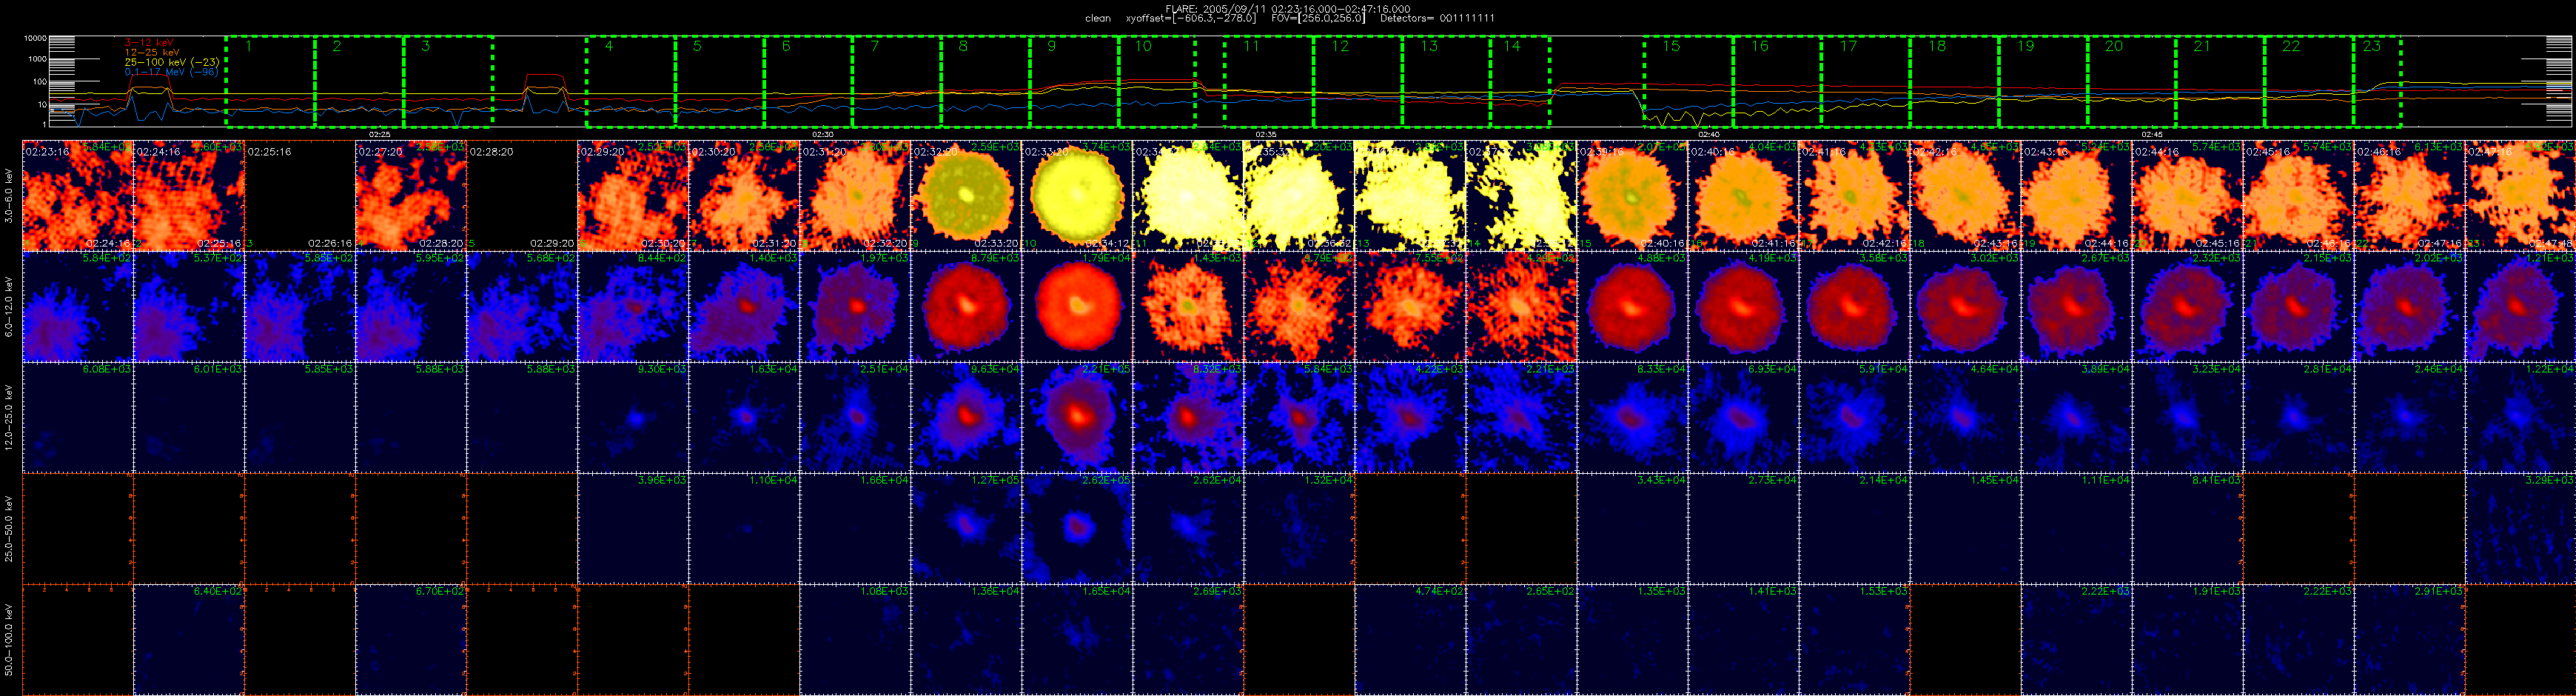2576x696 pixels.
Task: Open the 12-25 keV image labeled 9.63E+04
Action: coord(966,417)
